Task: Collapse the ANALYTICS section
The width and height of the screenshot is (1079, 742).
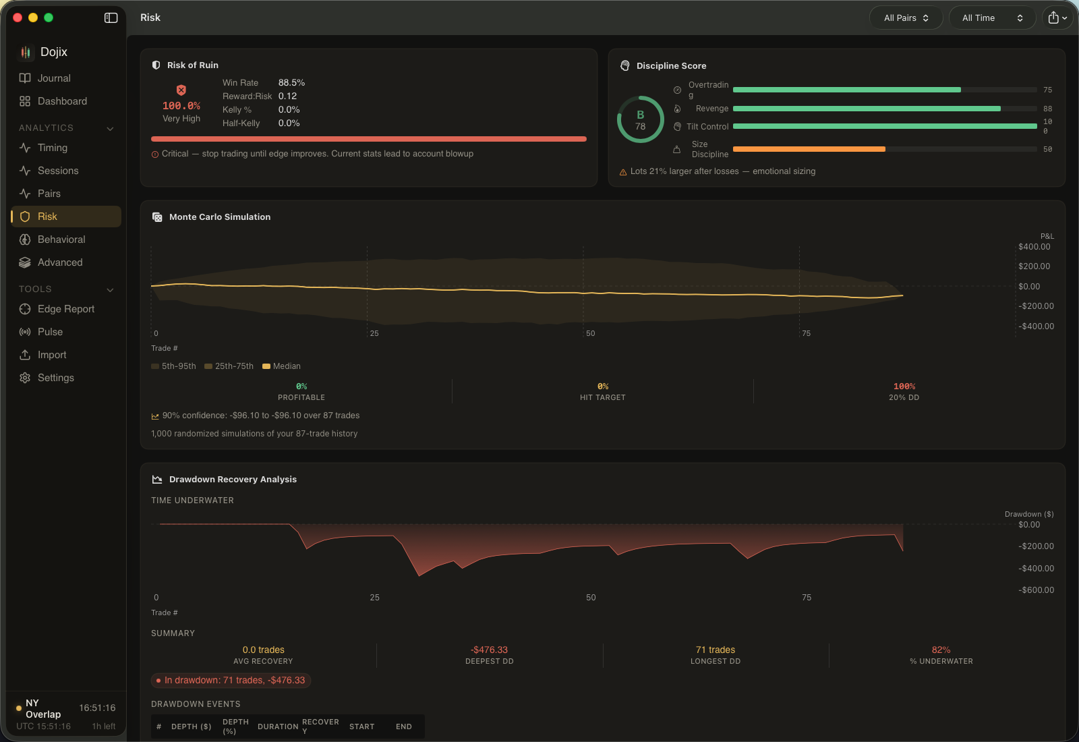Action: [x=110, y=128]
